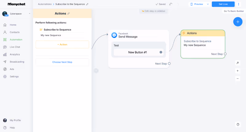Select Subscribe to Sequence action in sidebar
Screen dimensions: 246x132
pyautogui.click(x=58, y=30)
